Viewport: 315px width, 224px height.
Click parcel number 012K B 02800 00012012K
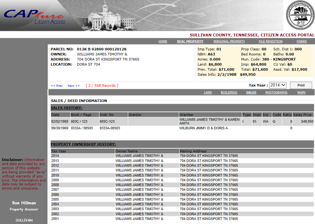[x=102, y=49]
